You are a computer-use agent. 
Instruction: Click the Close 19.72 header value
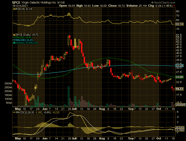click(x=116, y=6)
